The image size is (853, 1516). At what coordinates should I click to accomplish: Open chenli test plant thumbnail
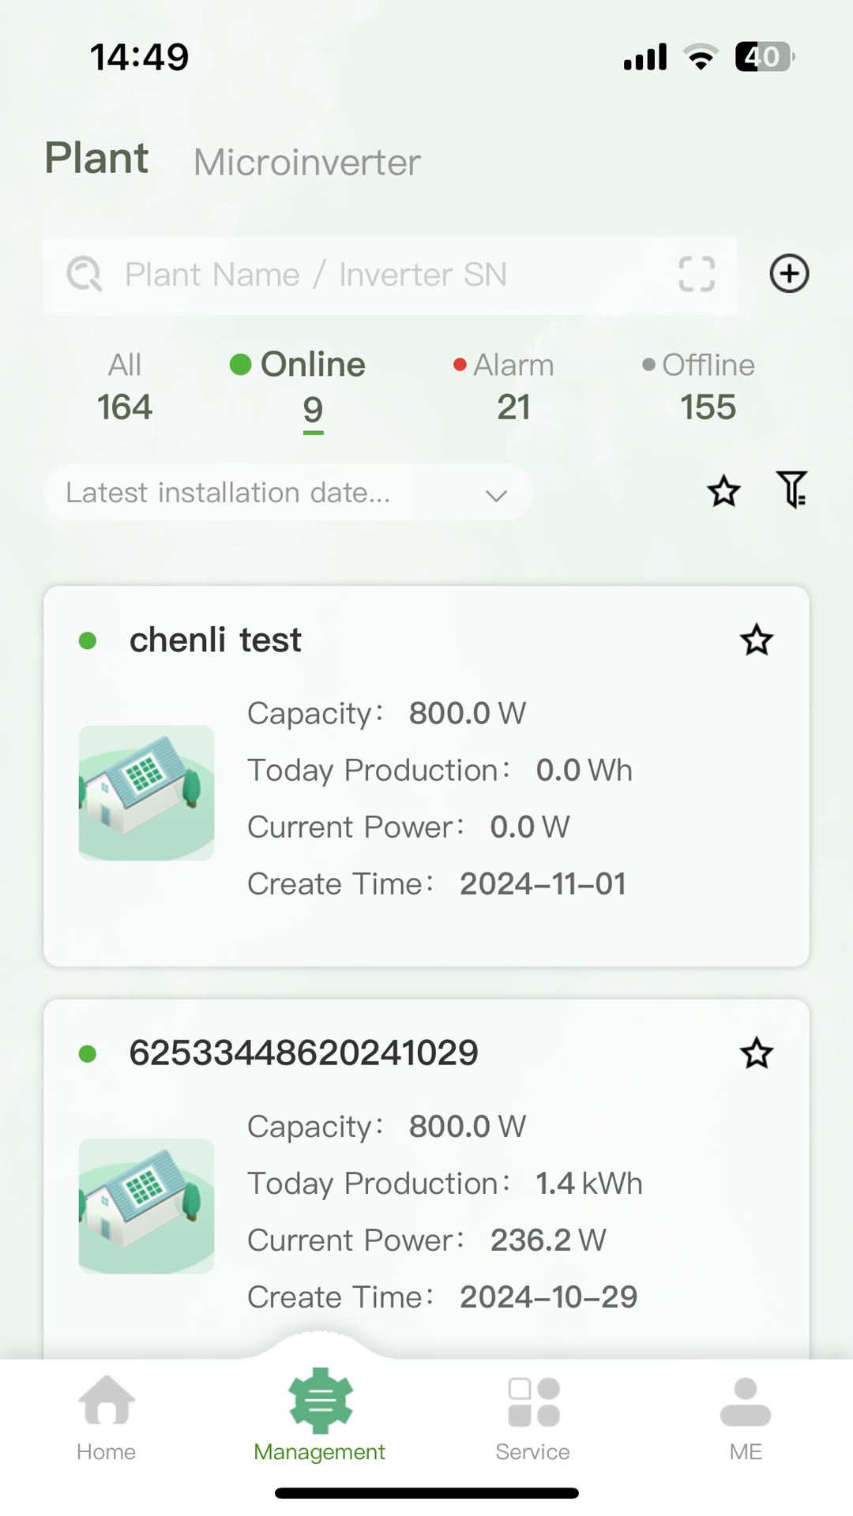(147, 793)
